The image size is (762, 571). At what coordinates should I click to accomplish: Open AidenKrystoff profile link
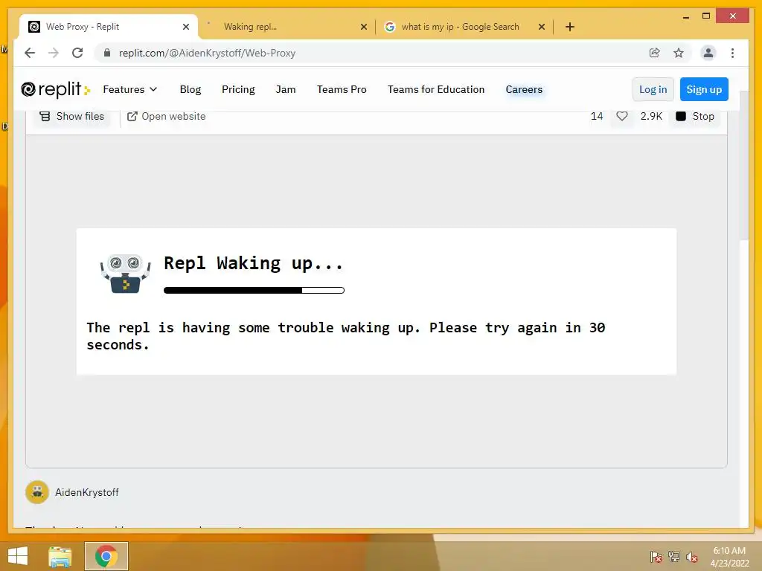[86, 492]
